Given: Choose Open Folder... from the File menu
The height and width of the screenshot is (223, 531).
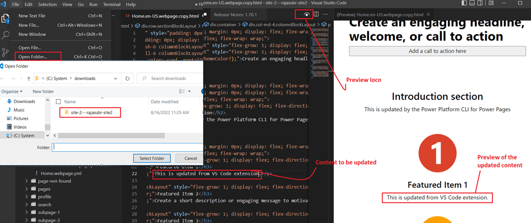Looking at the screenshot, I should click(x=32, y=56).
